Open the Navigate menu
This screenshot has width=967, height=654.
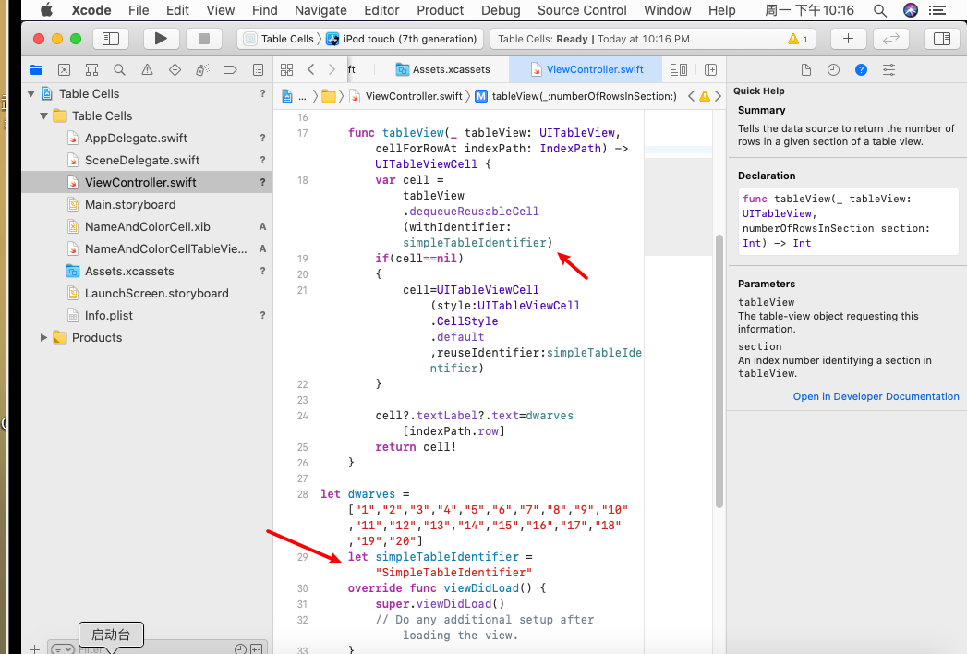320,10
